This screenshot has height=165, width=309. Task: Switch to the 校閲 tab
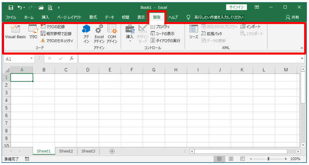pyautogui.click(x=125, y=18)
